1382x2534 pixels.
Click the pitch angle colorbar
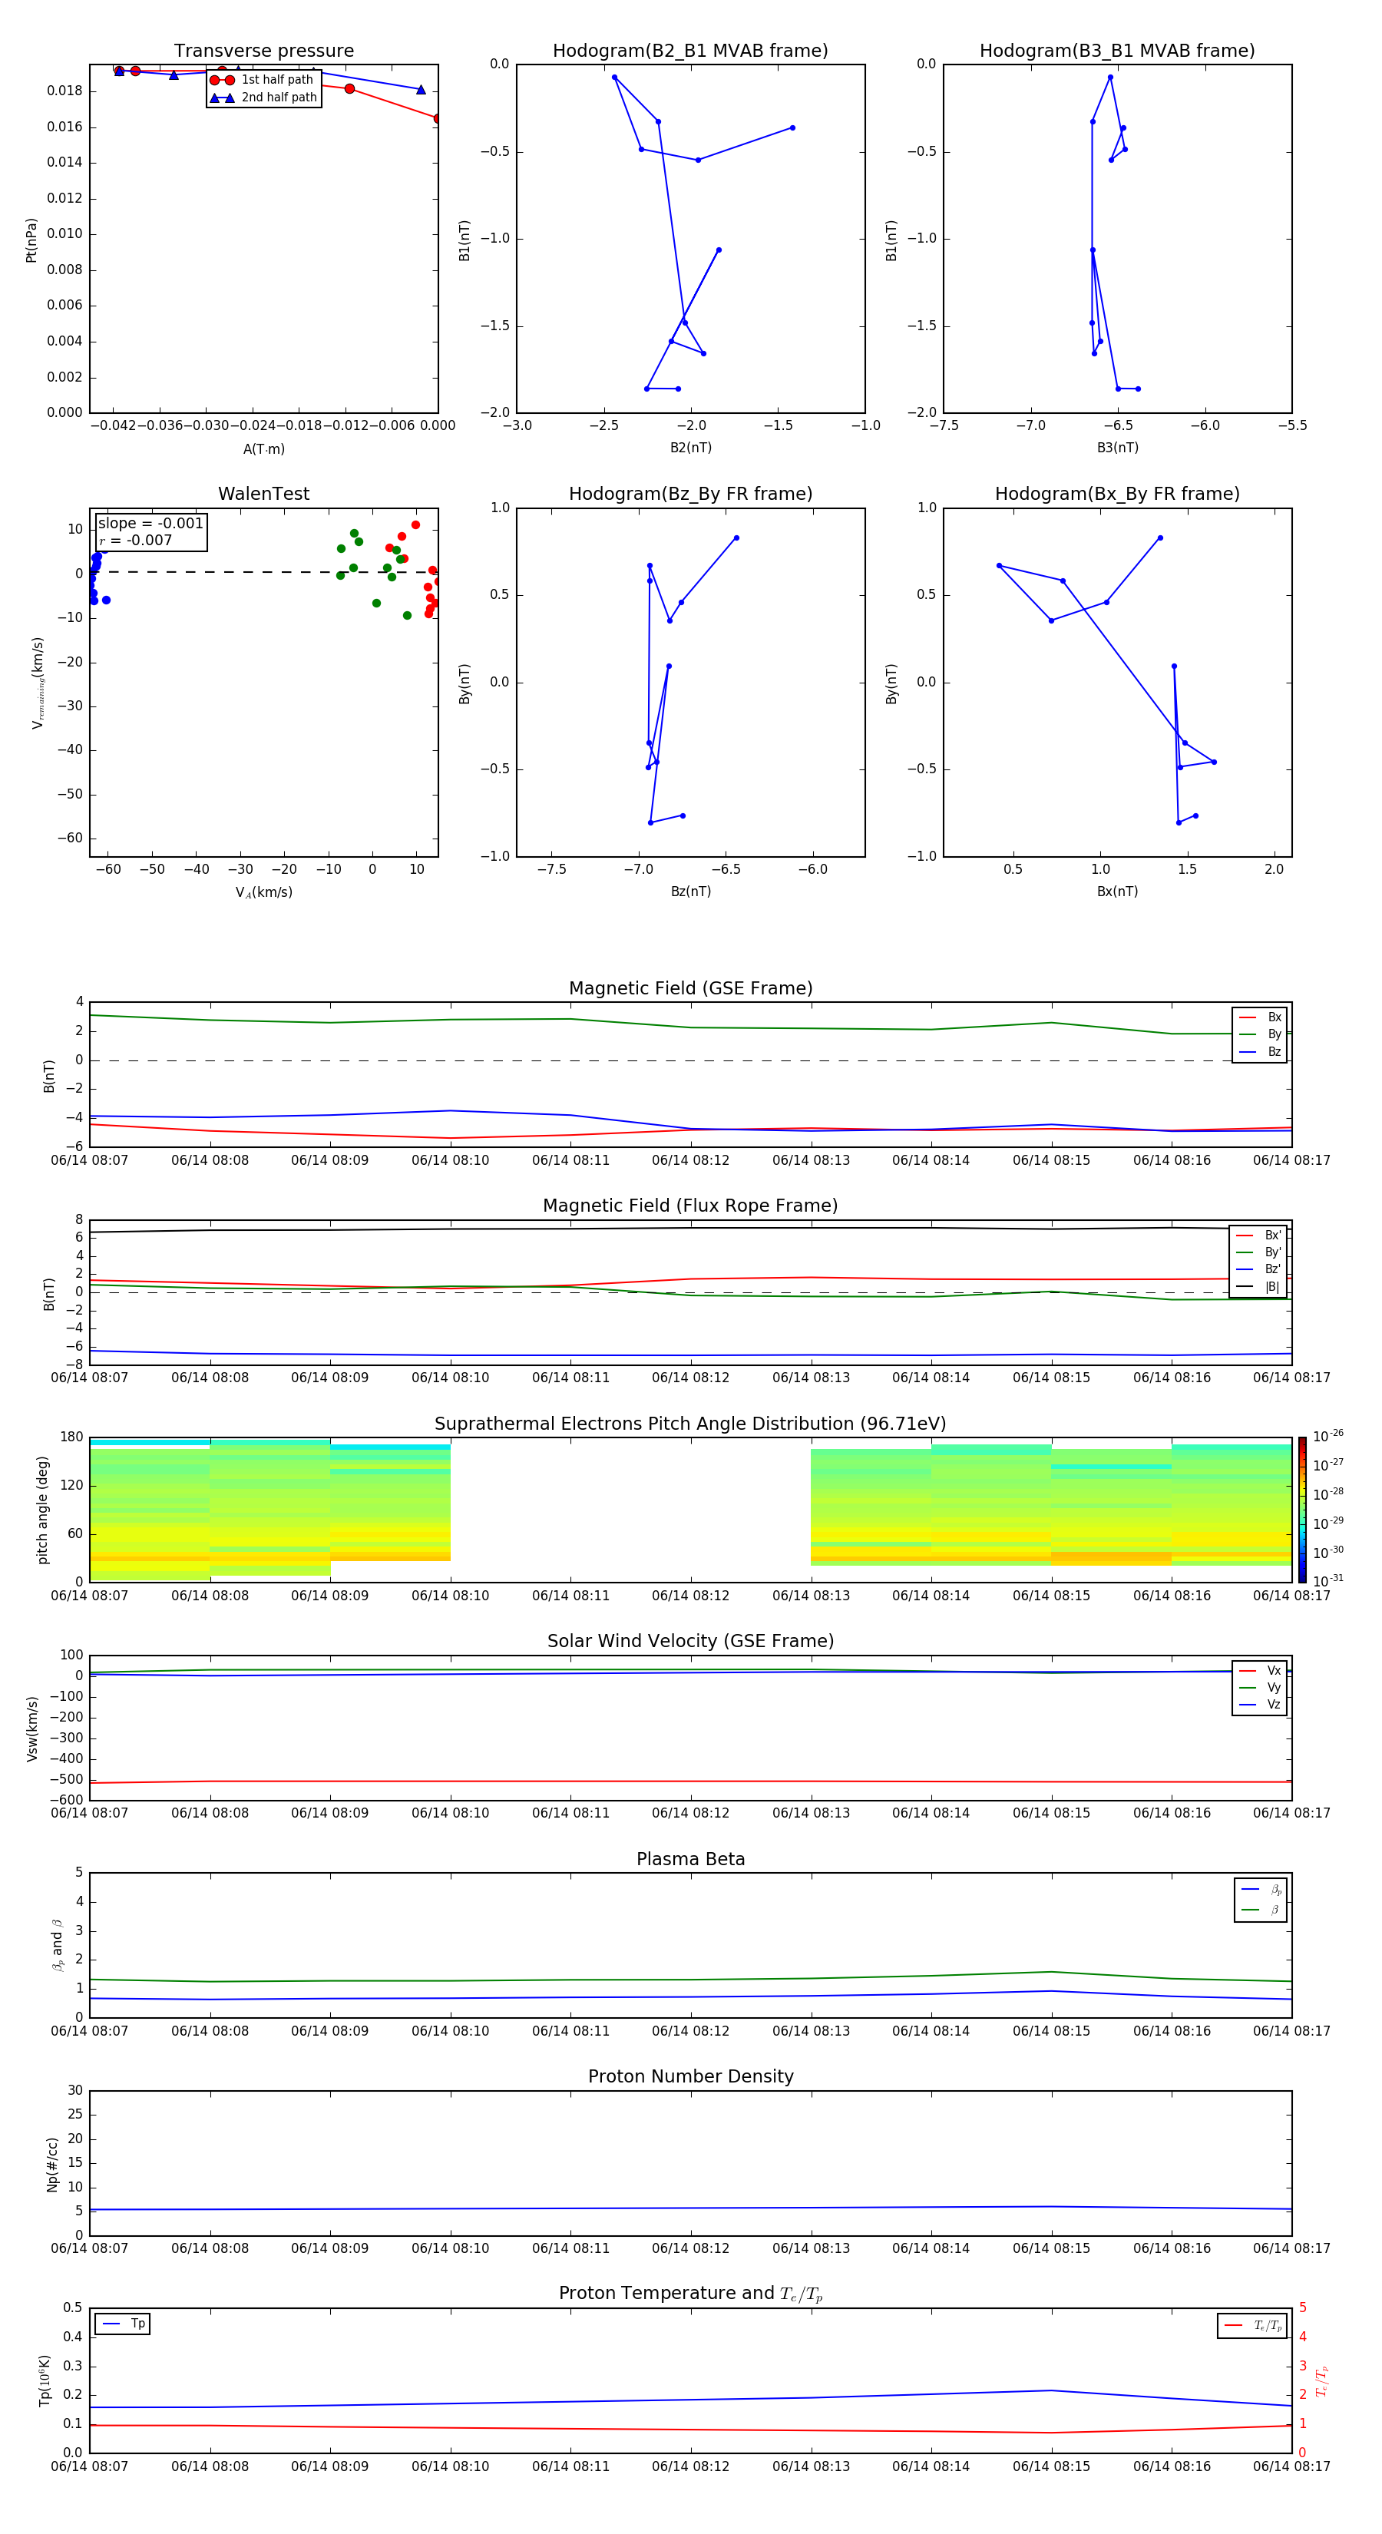(x=1302, y=1510)
